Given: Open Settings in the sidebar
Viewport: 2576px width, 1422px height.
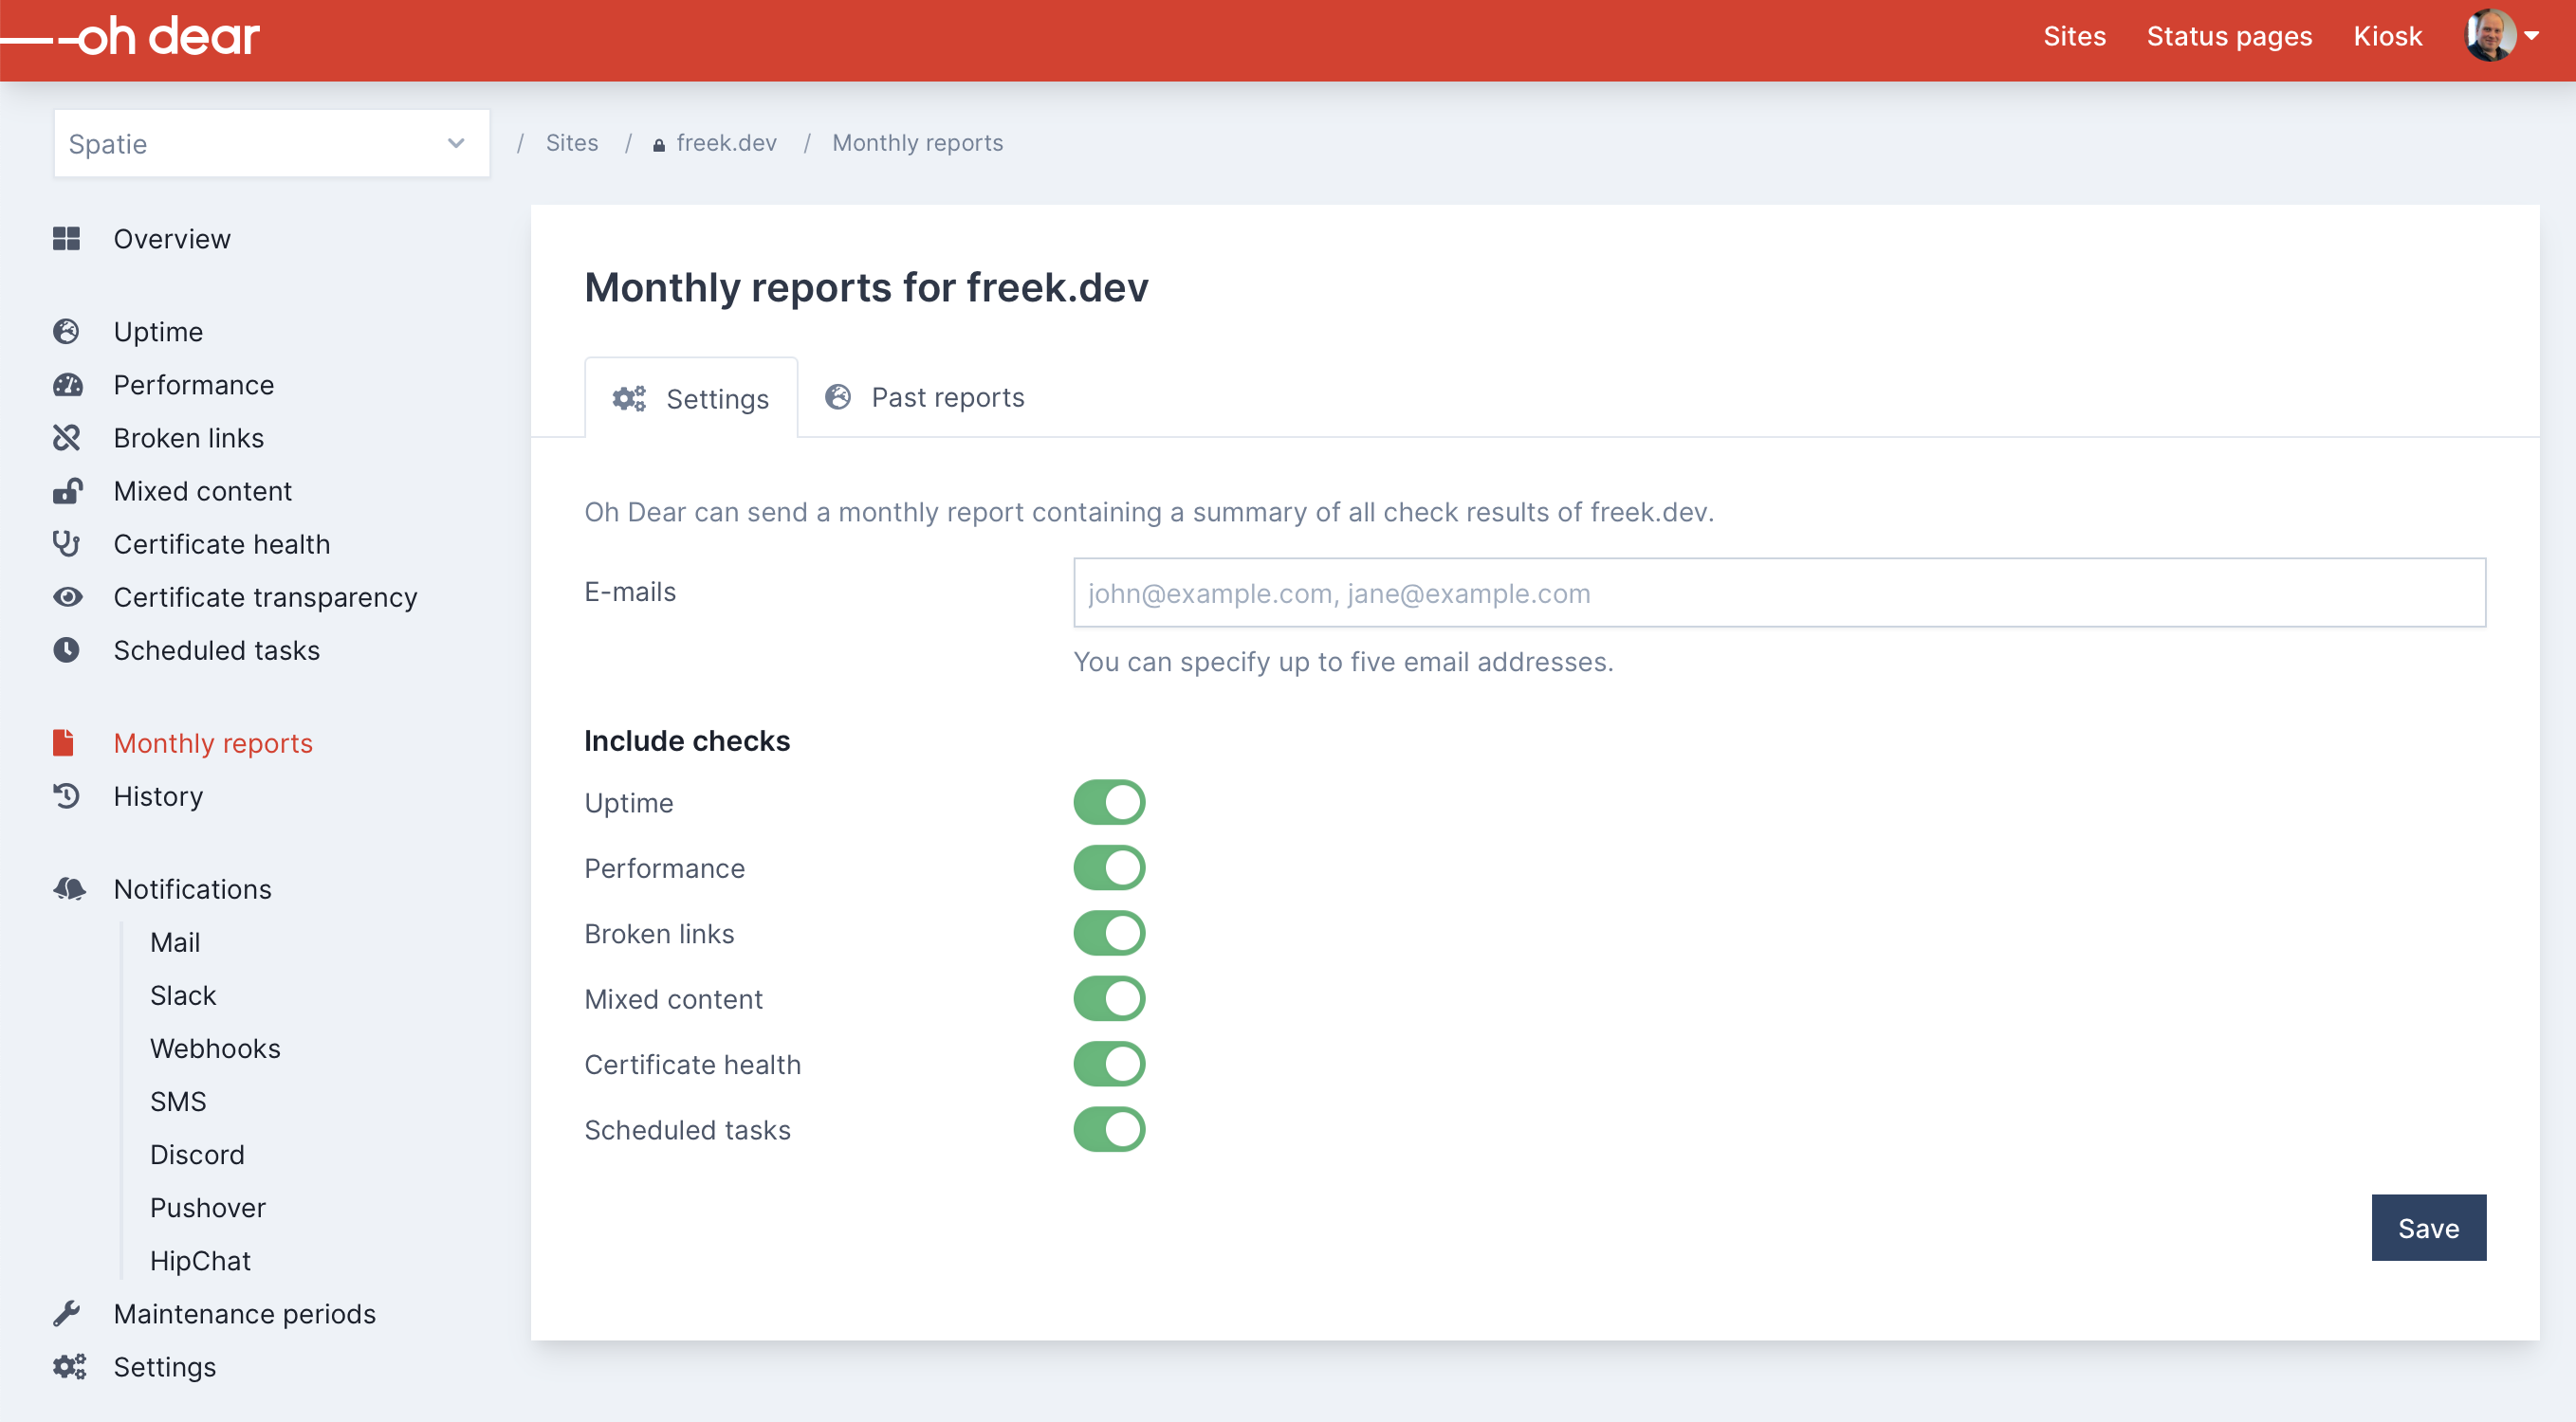Looking at the screenshot, I should (x=165, y=1366).
